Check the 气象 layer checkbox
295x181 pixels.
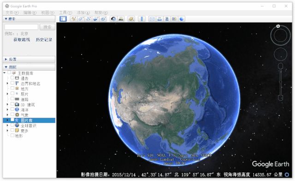[12, 115]
